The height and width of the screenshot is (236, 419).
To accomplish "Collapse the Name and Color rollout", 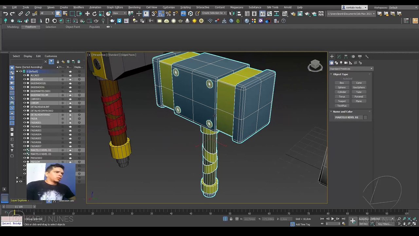I will pyautogui.click(x=331, y=112).
